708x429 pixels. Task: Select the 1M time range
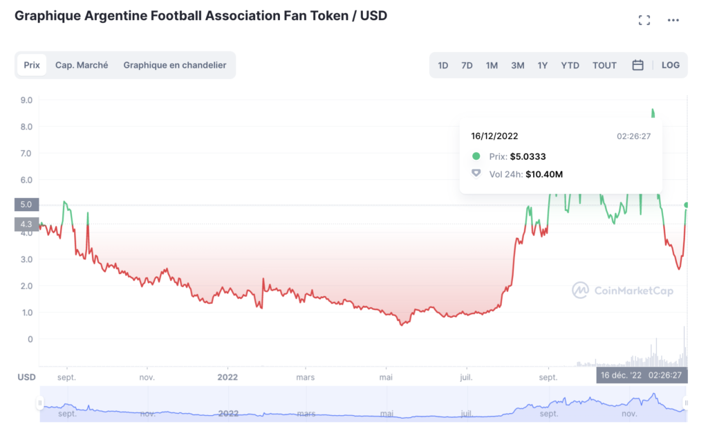(492, 65)
